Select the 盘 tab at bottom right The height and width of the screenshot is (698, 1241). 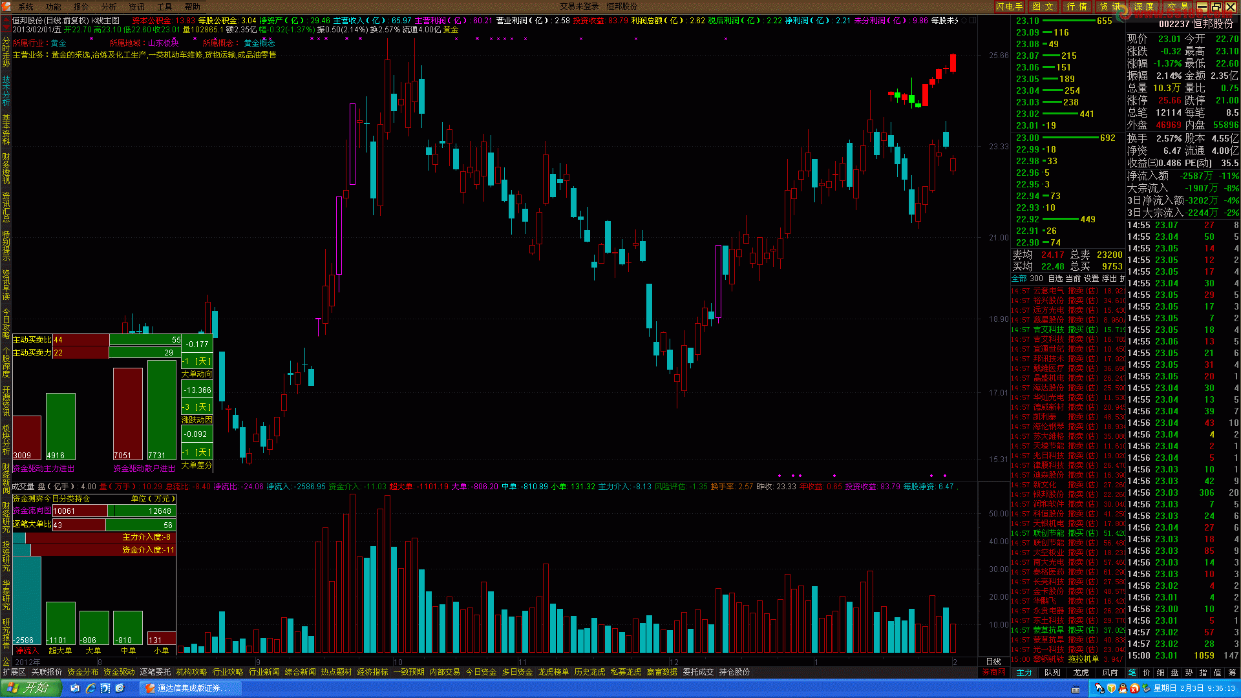point(1175,673)
